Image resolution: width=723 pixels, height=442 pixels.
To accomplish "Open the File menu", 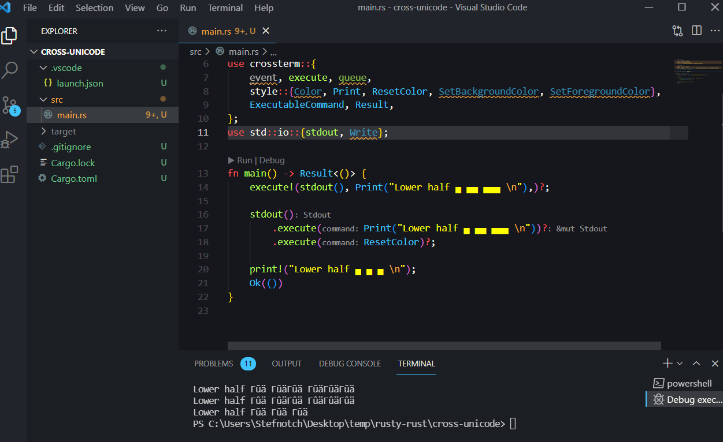I will click(x=29, y=8).
